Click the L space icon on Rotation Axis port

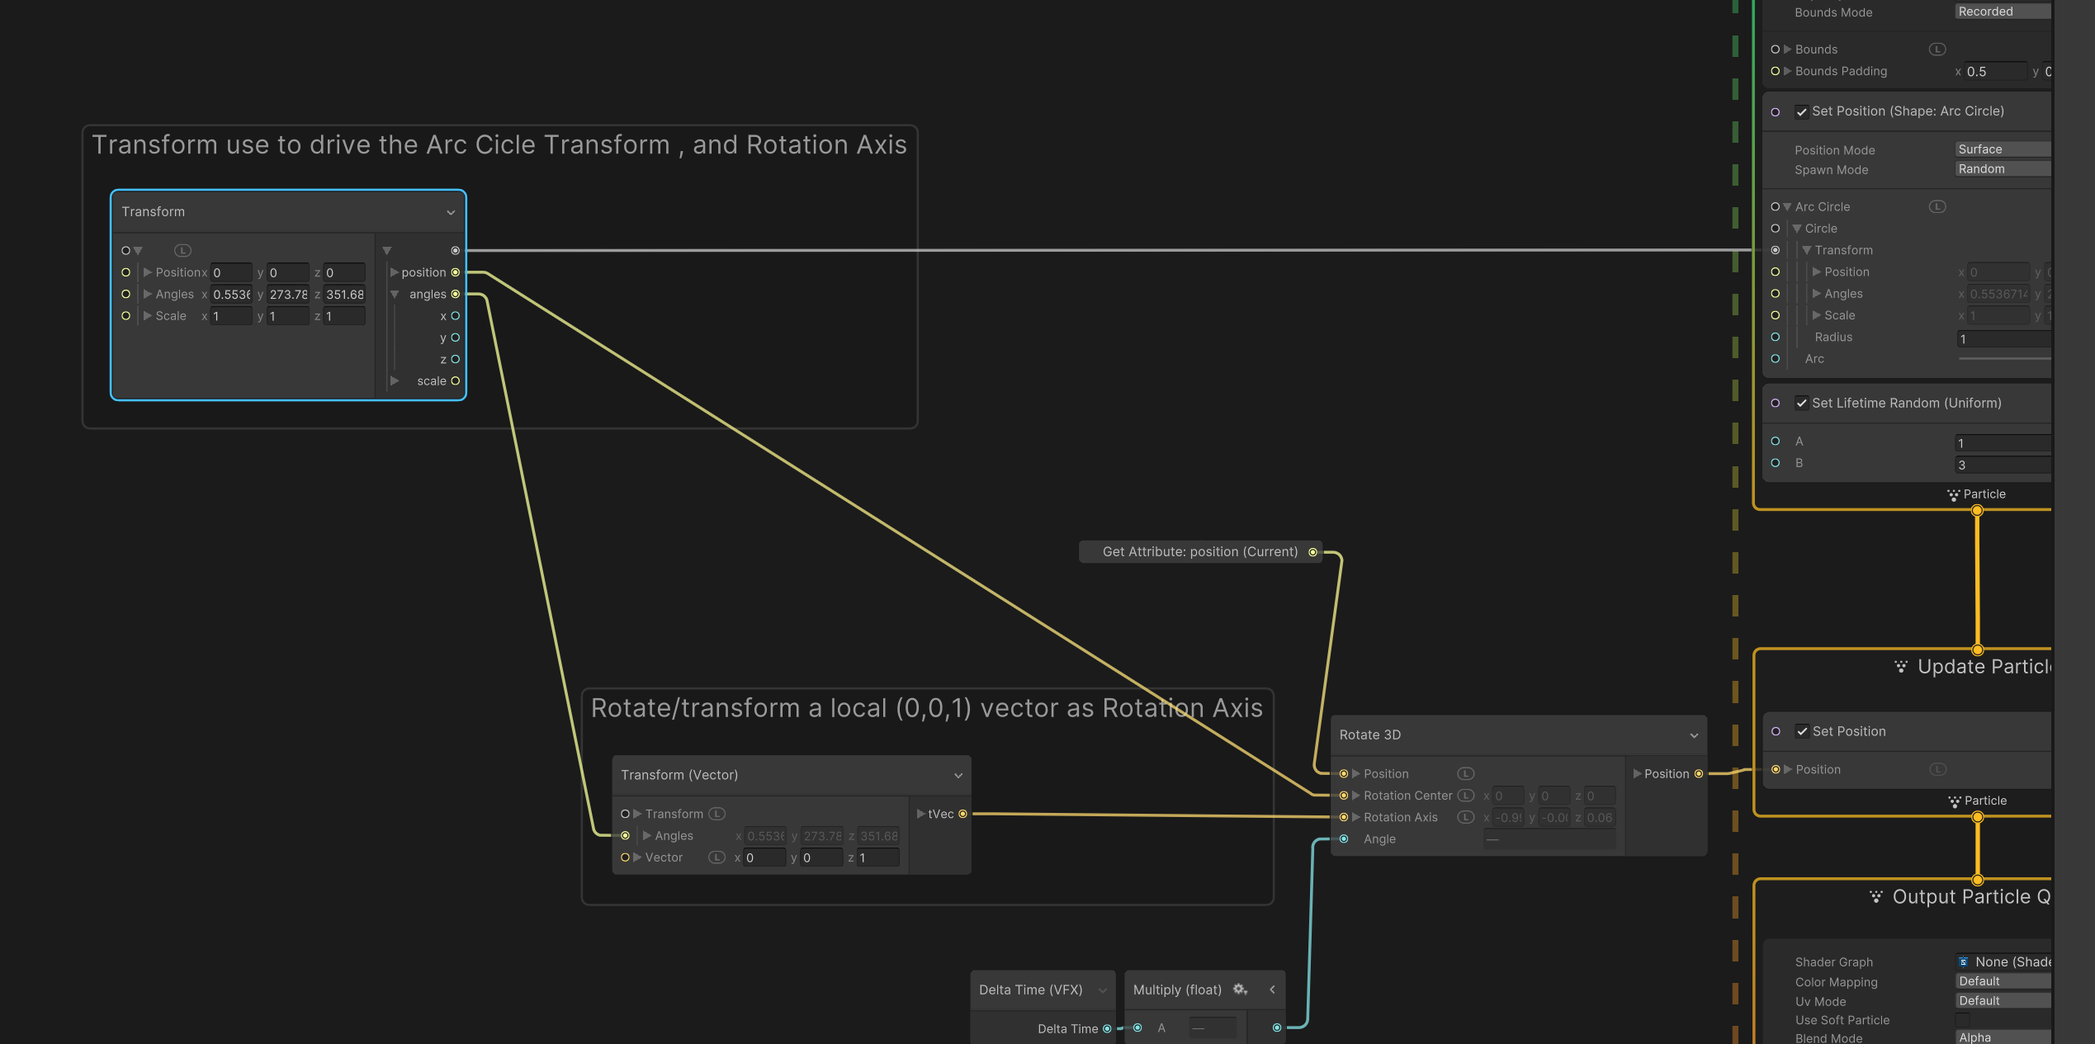click(x=1466, y=817)
